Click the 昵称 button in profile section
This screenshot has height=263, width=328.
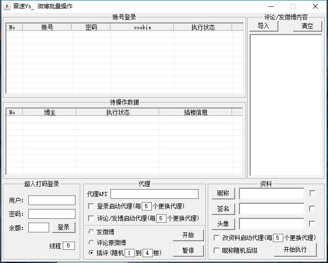[x=223, y=193]
